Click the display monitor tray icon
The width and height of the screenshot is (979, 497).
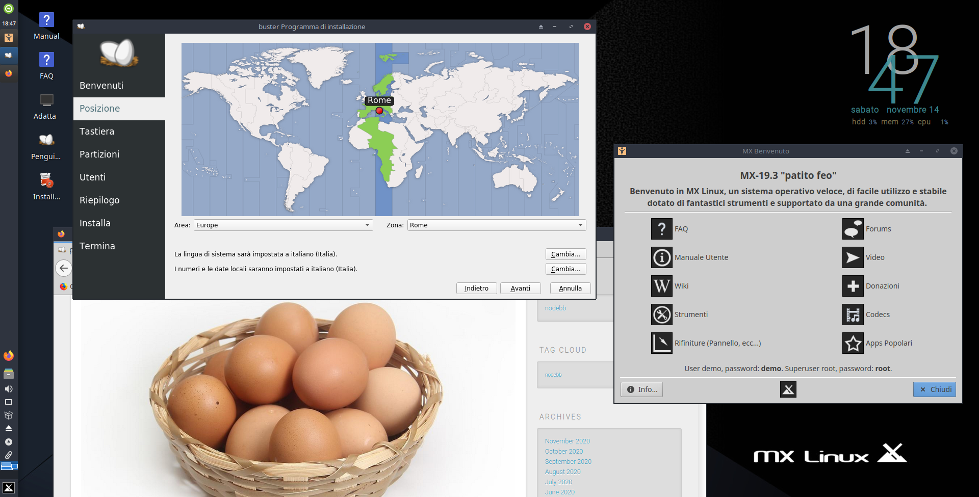point(9,402)
